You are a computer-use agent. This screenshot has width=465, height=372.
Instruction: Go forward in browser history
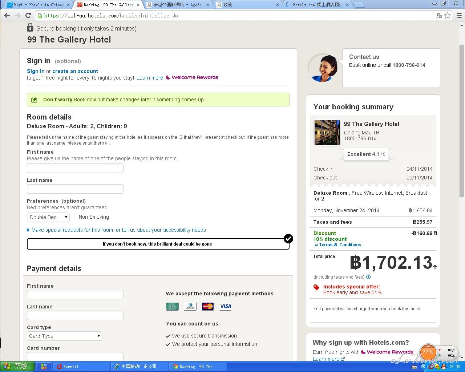point(17,16)
